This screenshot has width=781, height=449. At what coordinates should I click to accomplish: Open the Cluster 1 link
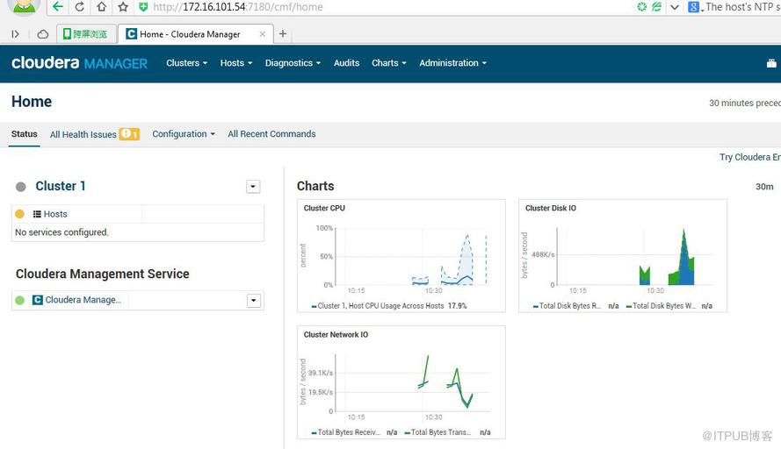[x=61, y=186]
